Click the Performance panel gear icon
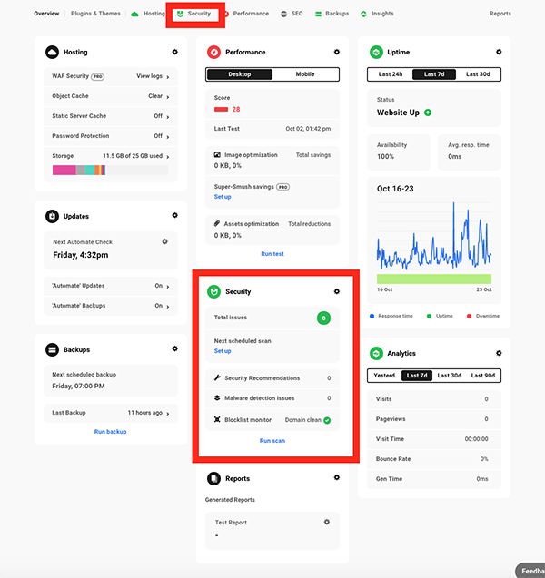Image resolution: width=545 pixels, height=578 pixels. tap(337, 53)
